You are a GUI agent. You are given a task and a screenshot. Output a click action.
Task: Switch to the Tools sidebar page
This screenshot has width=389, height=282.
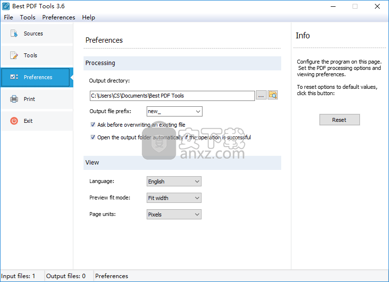tap(37, 55)
